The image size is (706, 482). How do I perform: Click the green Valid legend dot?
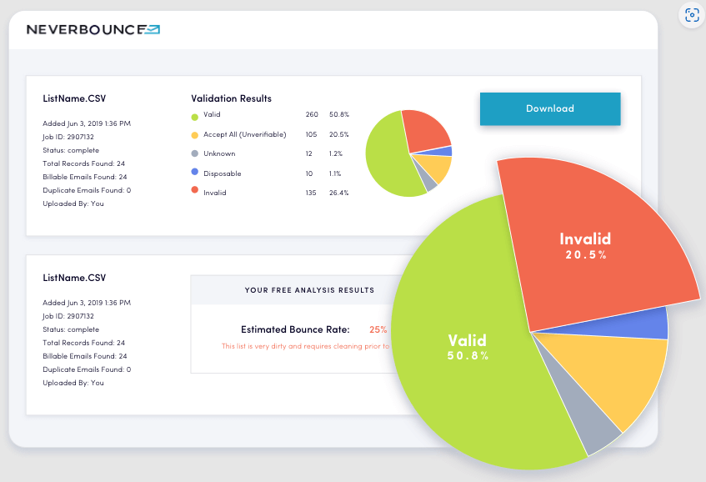point(194,117)
